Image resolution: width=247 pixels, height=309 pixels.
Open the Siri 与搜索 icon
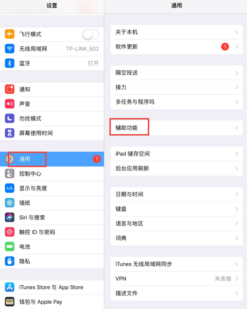(9, 217)
